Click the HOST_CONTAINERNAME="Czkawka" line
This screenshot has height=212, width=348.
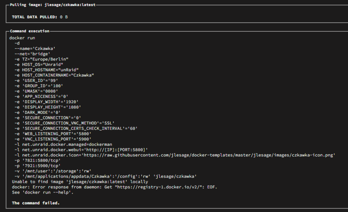coord(54,75)
